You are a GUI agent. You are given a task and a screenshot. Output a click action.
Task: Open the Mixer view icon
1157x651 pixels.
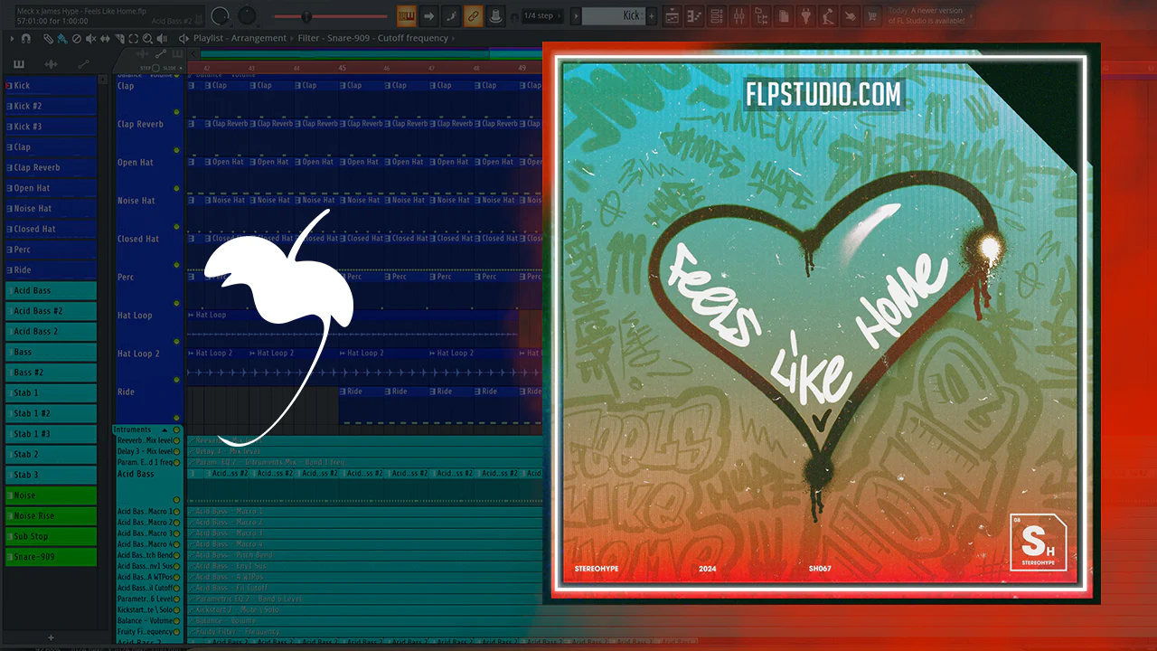(739, 15)
